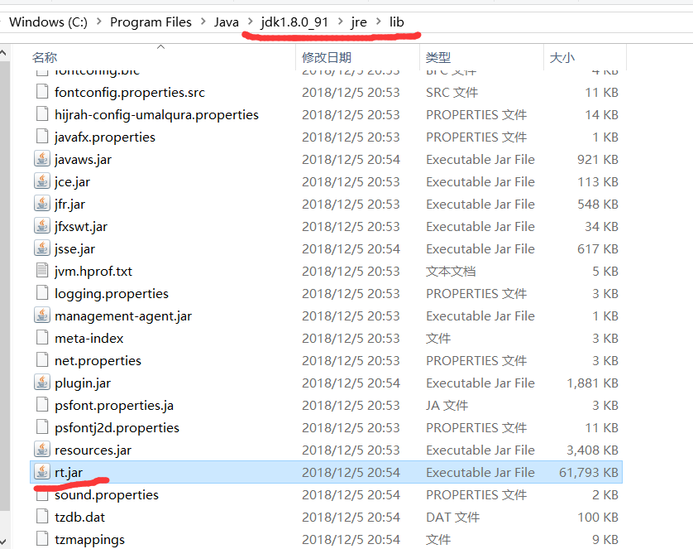693x549 pixels.
Task: Click the size value 100 KB
Action: [x=598, y=518]
